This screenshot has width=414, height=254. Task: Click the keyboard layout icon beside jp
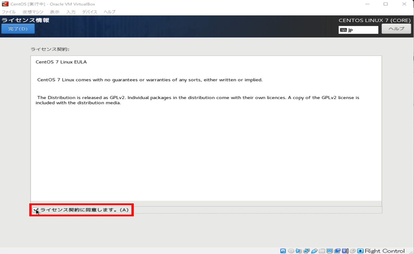pyautogui.click(x=343, y=30)
